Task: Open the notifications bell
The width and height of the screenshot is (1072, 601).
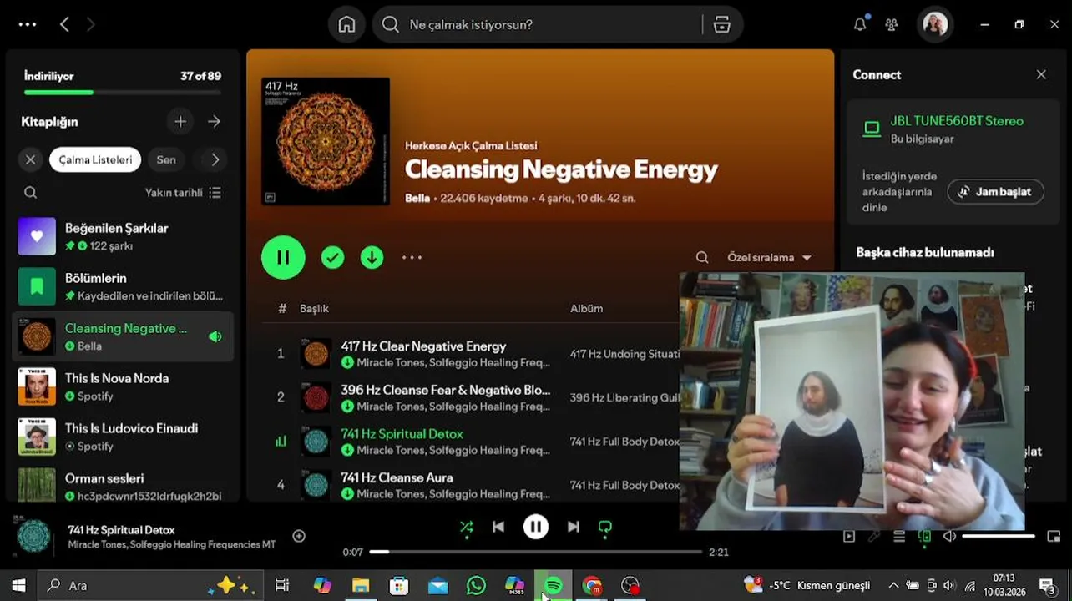Action: click(x=860, y=24)
